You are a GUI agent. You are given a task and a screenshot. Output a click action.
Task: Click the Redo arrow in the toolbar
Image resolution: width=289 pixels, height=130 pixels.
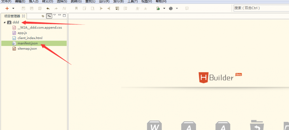[56, 8]
